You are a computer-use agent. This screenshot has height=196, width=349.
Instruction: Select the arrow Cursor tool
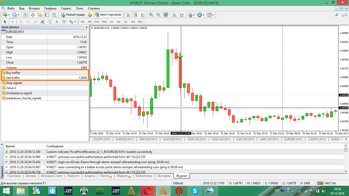click(x=5, y=22)
